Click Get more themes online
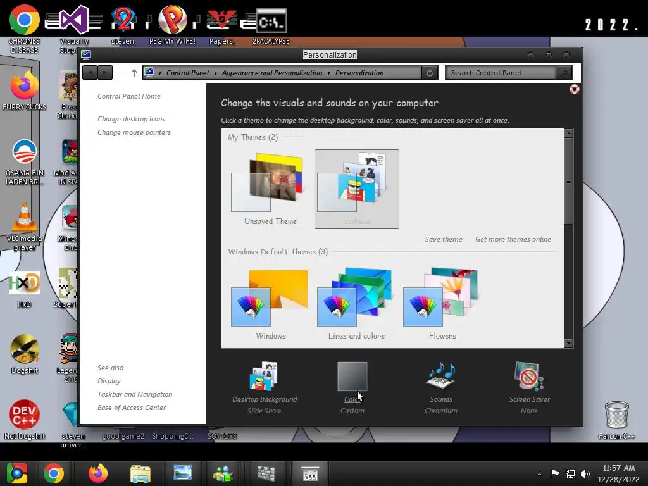This screenshot has width=648, height=486. click(x=513, y=239)
